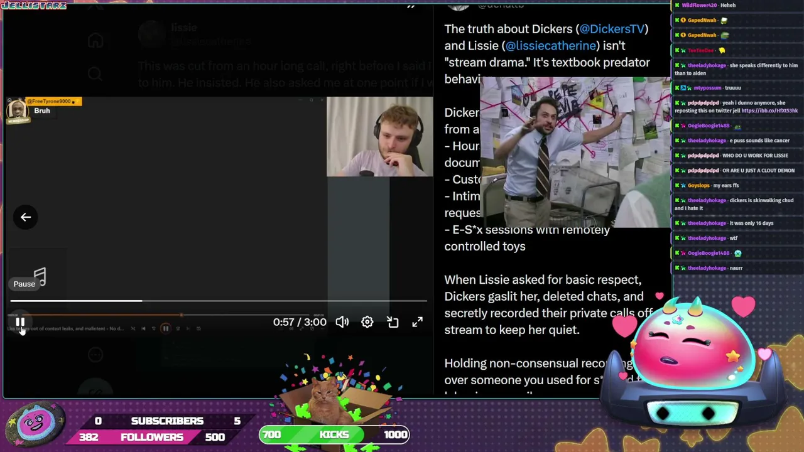Click the conspiracy board meme image
This screenshot has height=452, width=804.
575,153
